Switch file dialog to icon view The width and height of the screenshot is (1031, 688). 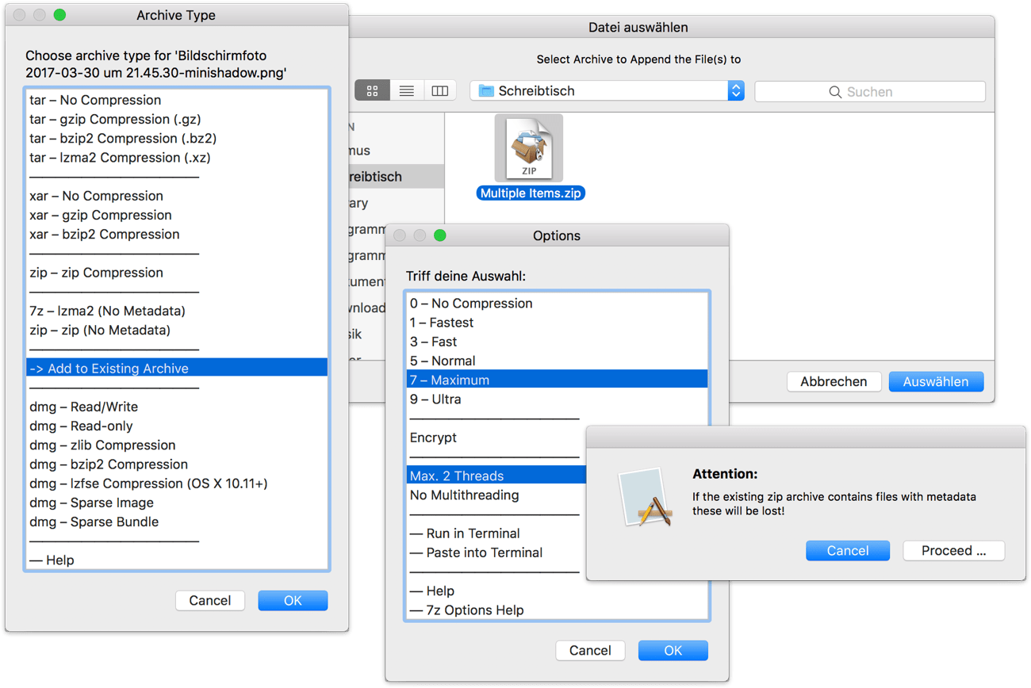coord(372,91)
